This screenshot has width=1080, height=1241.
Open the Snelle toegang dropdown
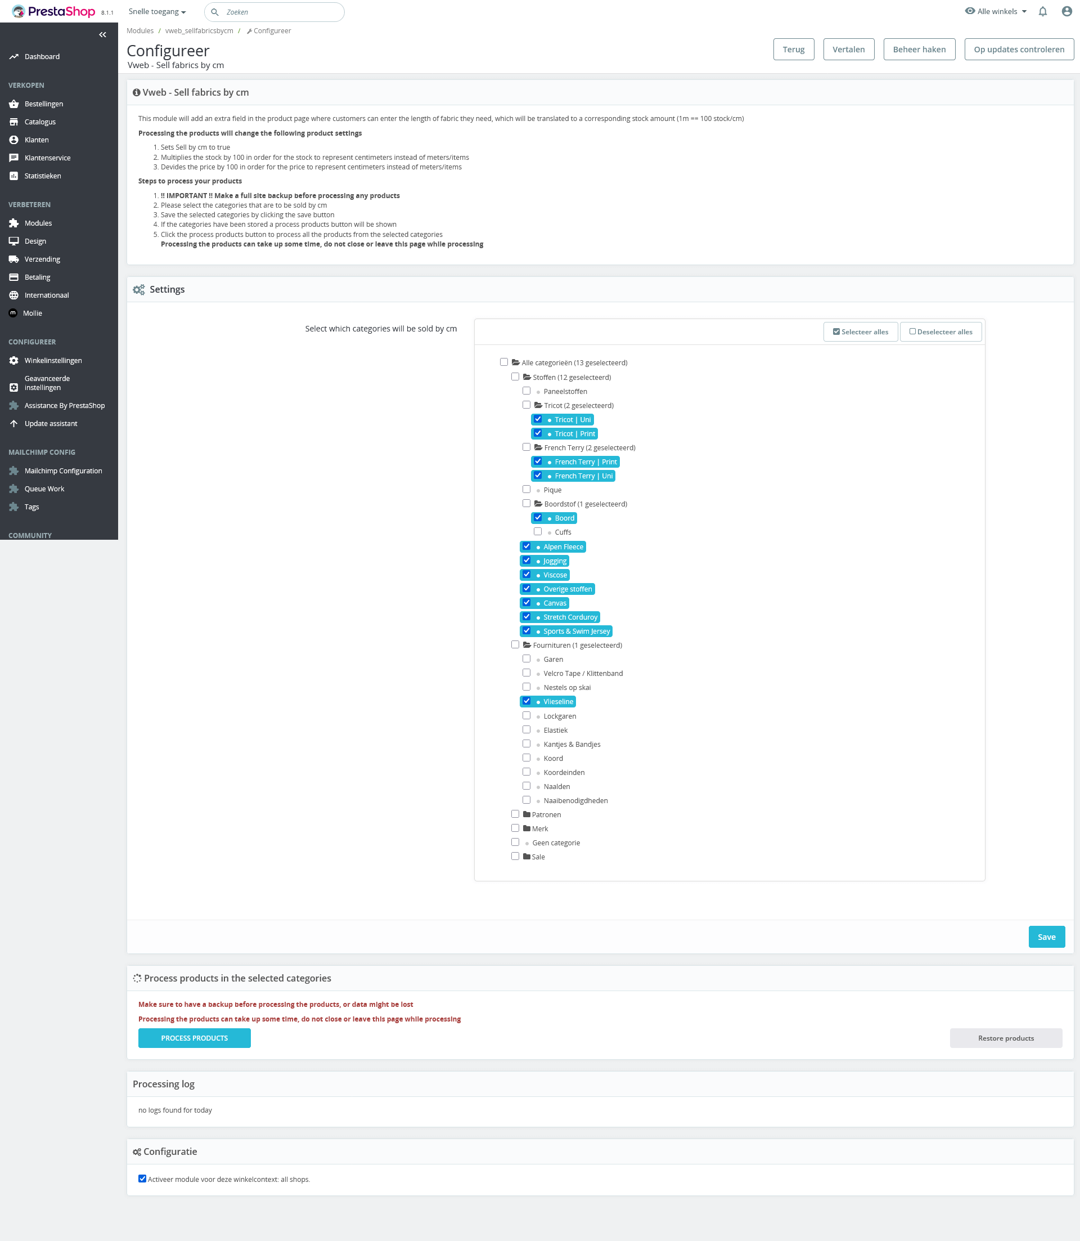157,11
